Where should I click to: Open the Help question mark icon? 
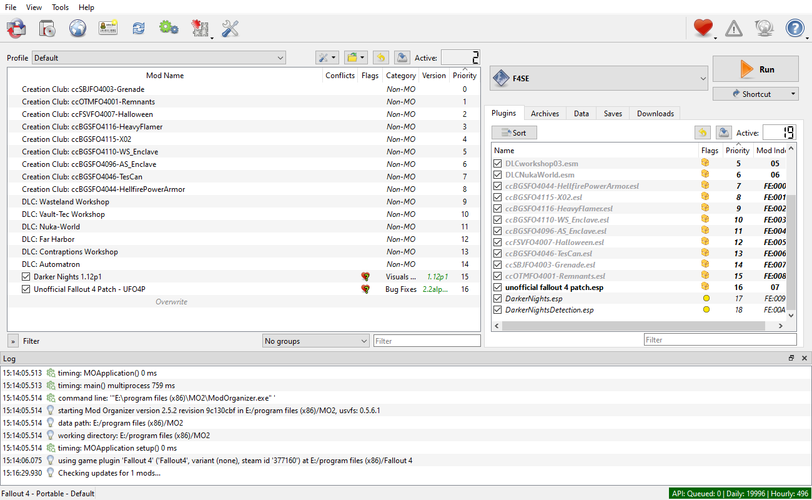pos(795,28)
